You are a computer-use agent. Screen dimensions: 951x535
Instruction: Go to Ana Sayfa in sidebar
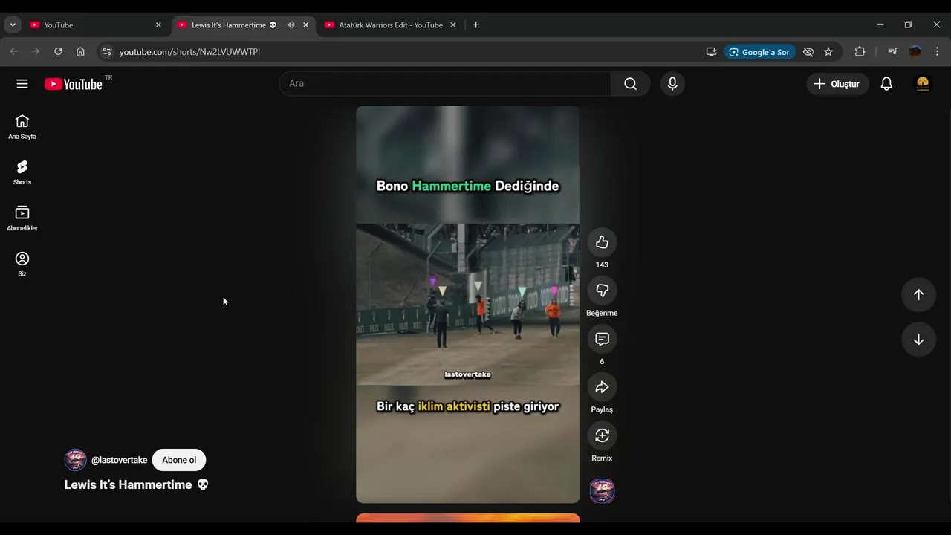22,127
